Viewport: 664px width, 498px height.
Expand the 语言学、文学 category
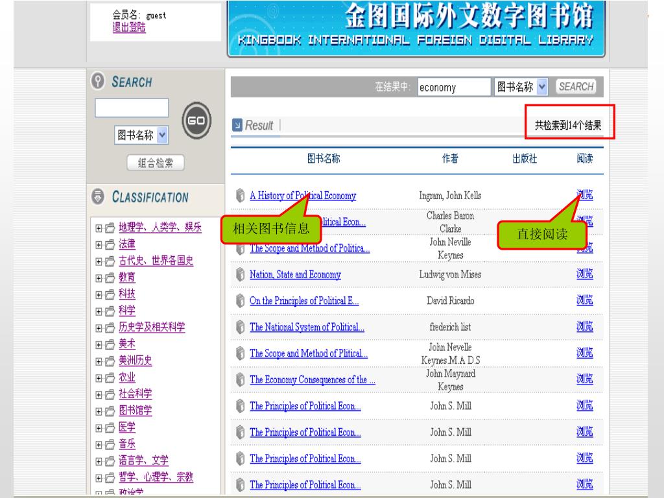click(x=99, y=462)
